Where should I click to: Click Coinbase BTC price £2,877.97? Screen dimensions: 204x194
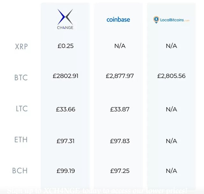pos(120,76)
